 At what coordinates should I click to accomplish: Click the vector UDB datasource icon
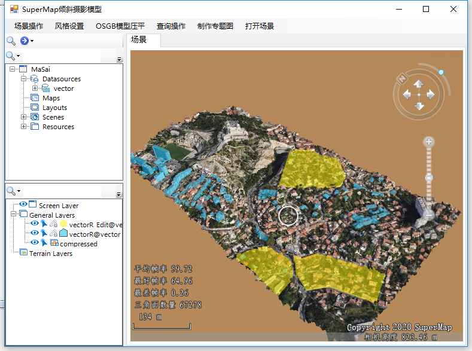coord(45,88)
